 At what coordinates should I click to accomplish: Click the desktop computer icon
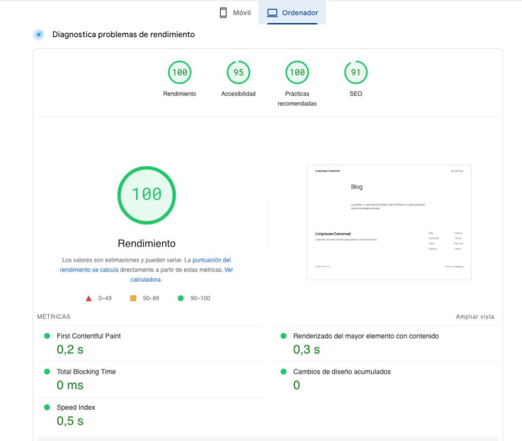272,13
